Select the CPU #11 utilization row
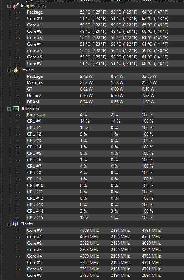 pyautogui.click(x=105, y=192)
